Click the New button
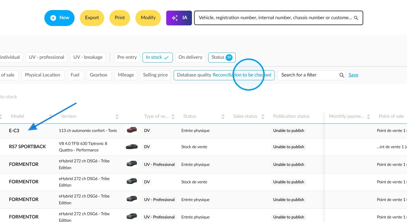This screenshot has height=222, width=407. pos(59,18)
